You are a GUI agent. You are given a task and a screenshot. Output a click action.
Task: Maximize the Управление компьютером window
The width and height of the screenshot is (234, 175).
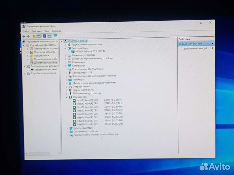201,23
